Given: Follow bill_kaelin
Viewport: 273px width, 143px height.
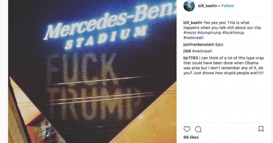Looking at the screenshot, I should 227,6.
